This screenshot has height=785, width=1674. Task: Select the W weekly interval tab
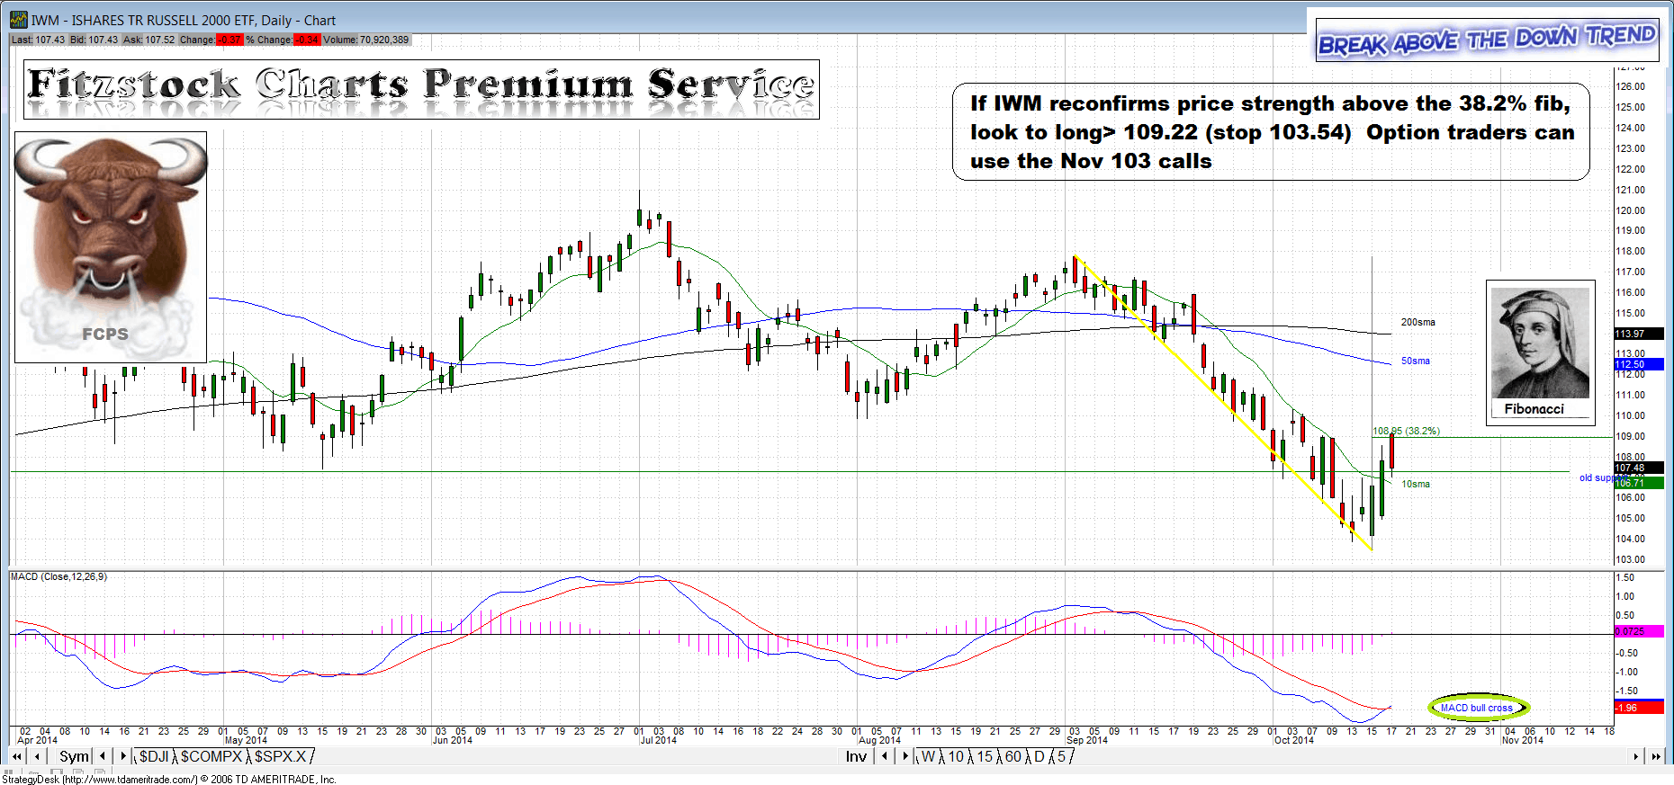tap(928, 757)
